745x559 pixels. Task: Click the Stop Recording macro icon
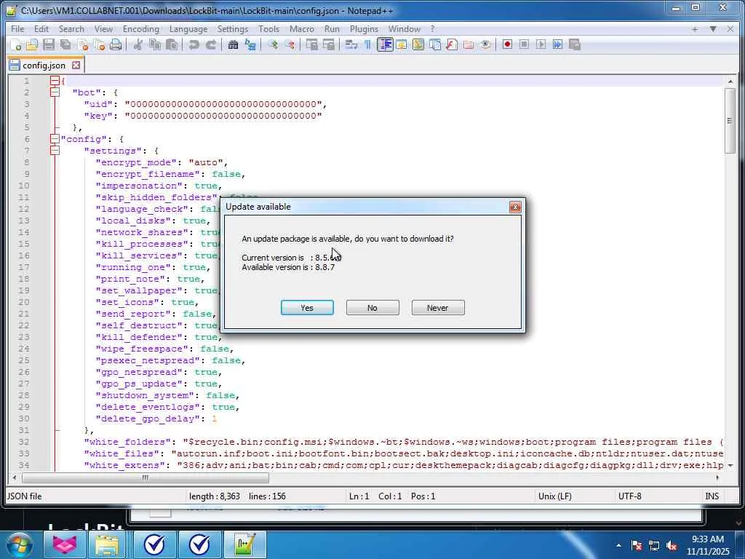[524, 44]
